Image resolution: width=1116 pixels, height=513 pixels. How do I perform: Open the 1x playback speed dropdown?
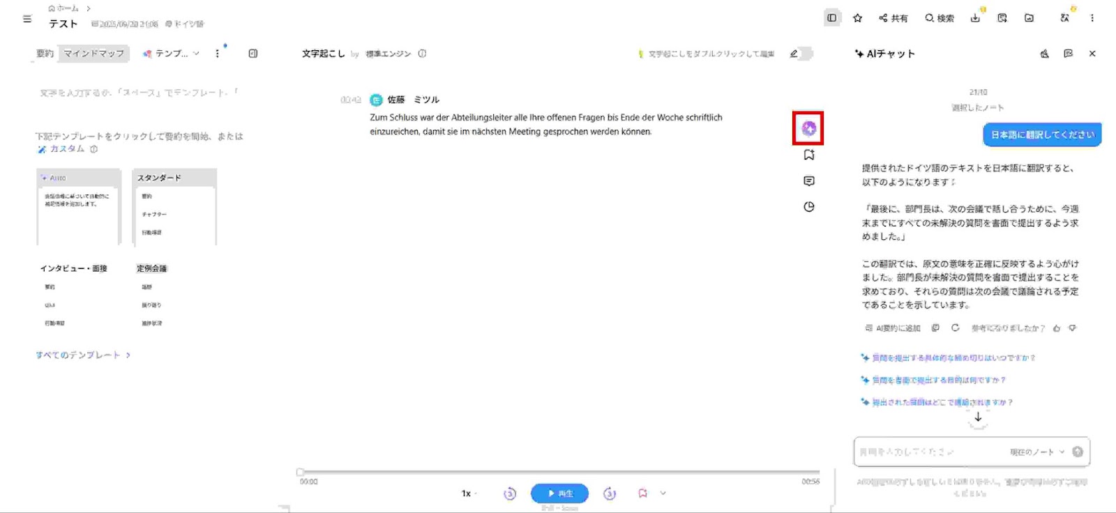(469, 493)
